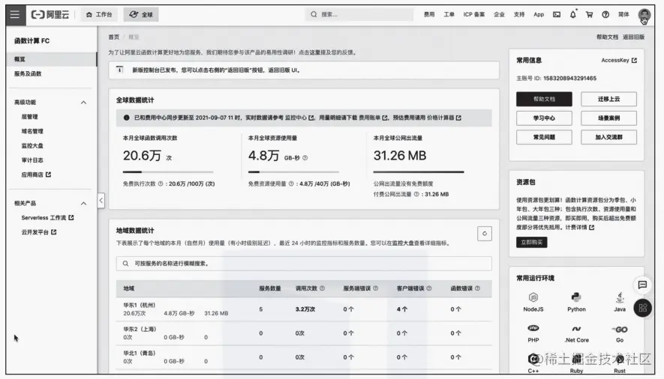Click 返回旧版 link at top right
664x379 pixels.
tap(633, 37)
